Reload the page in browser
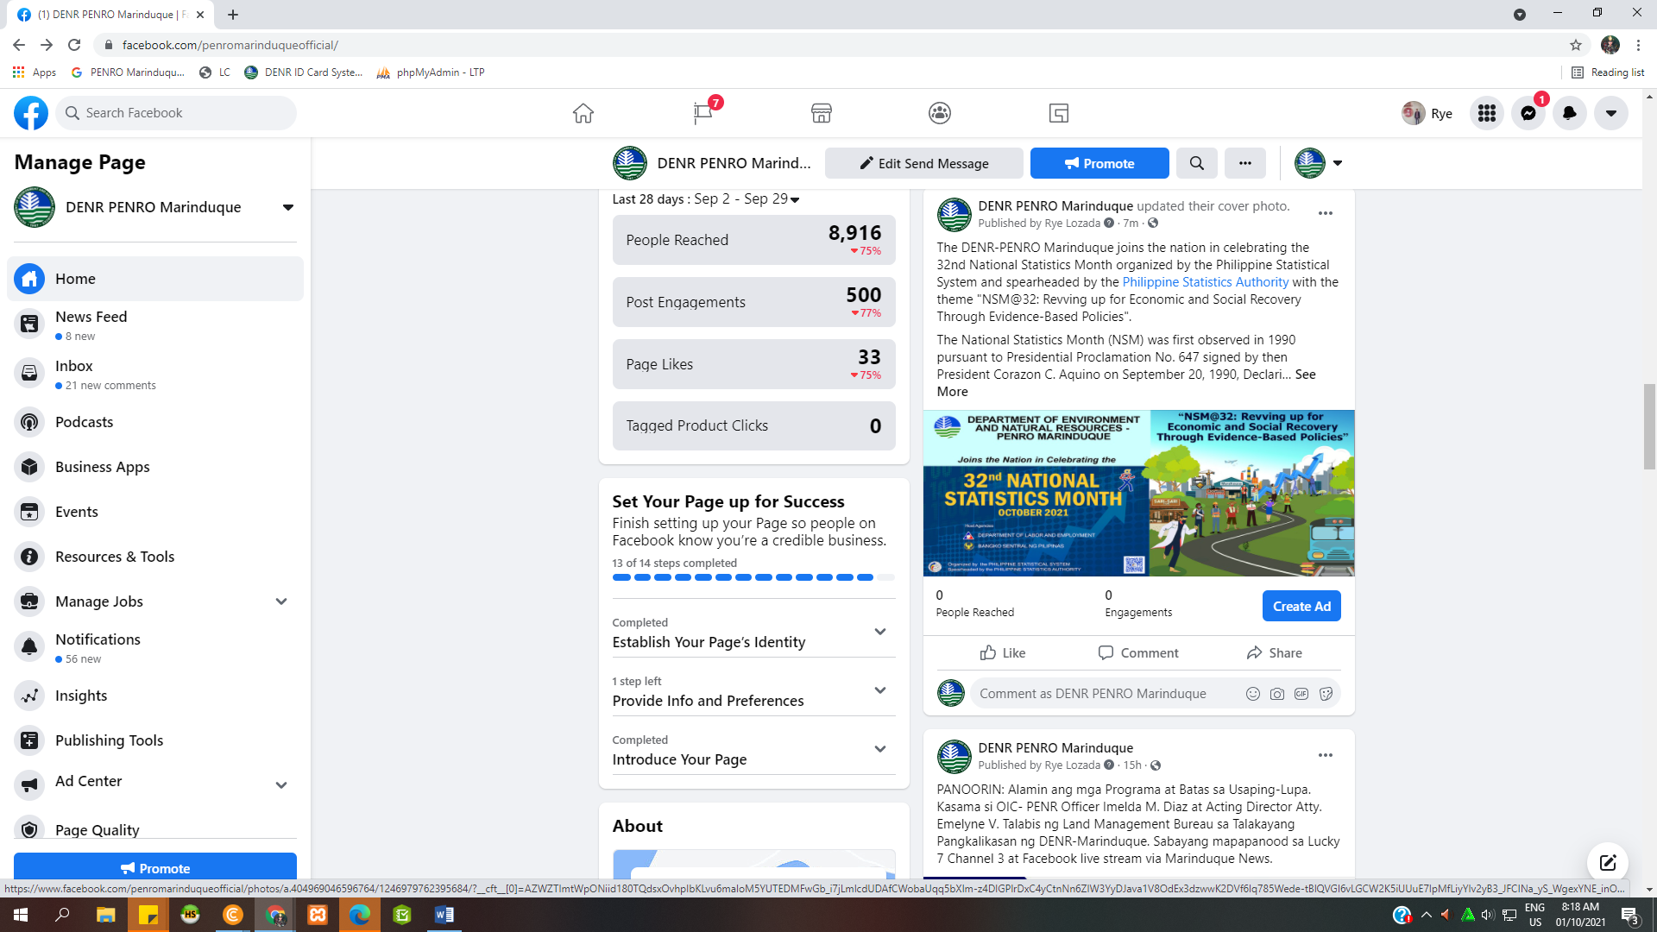The height and width of the screenshot is (932, 1657). [74, 45]
